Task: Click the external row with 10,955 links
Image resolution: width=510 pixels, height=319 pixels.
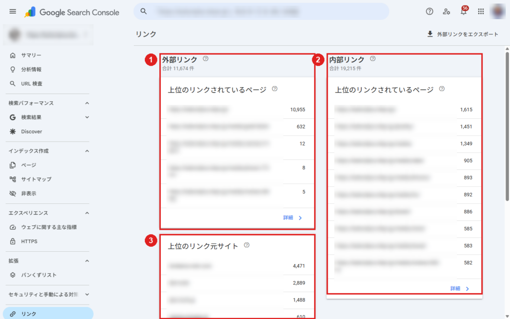Action: click(x=237, y=110)
